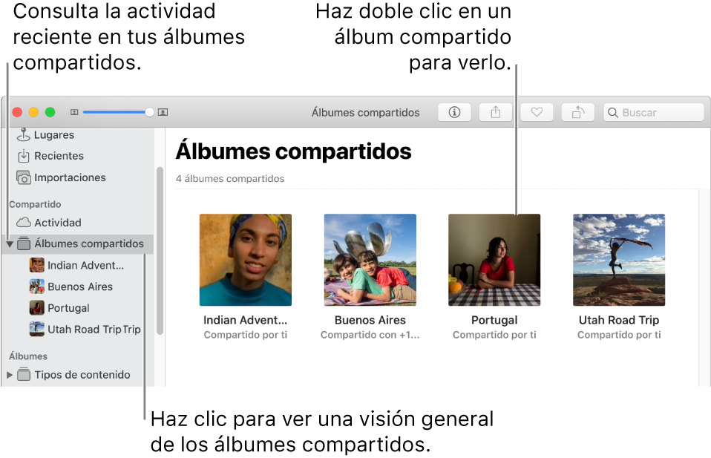Click the magnifying glass in the search field

[x=613, y=112]
